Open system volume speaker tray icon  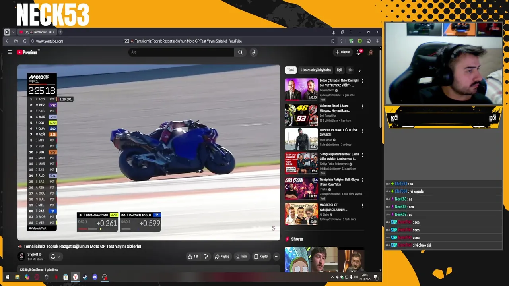pyautogui.click(x=356, y=277)
